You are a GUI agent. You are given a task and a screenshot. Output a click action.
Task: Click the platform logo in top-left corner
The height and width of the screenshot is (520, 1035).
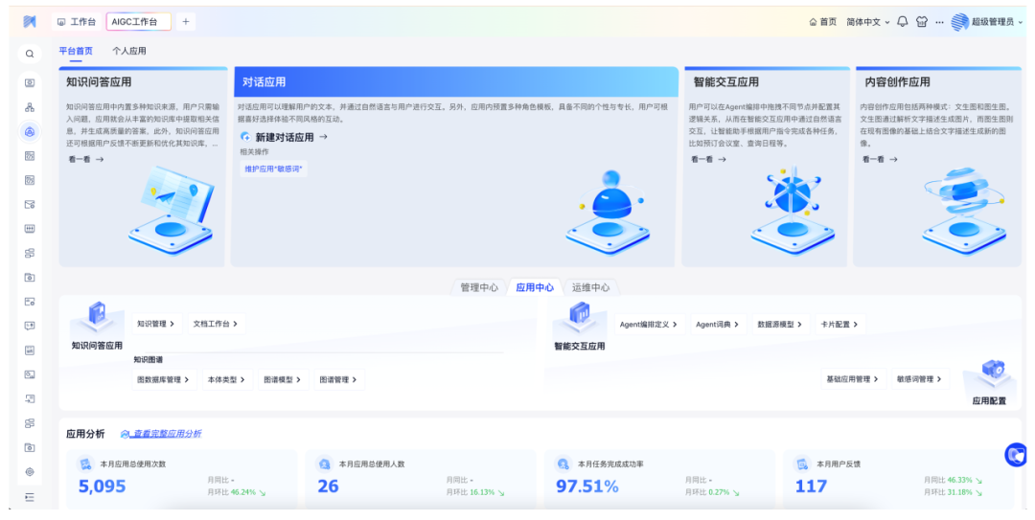[x=30, y=21]
